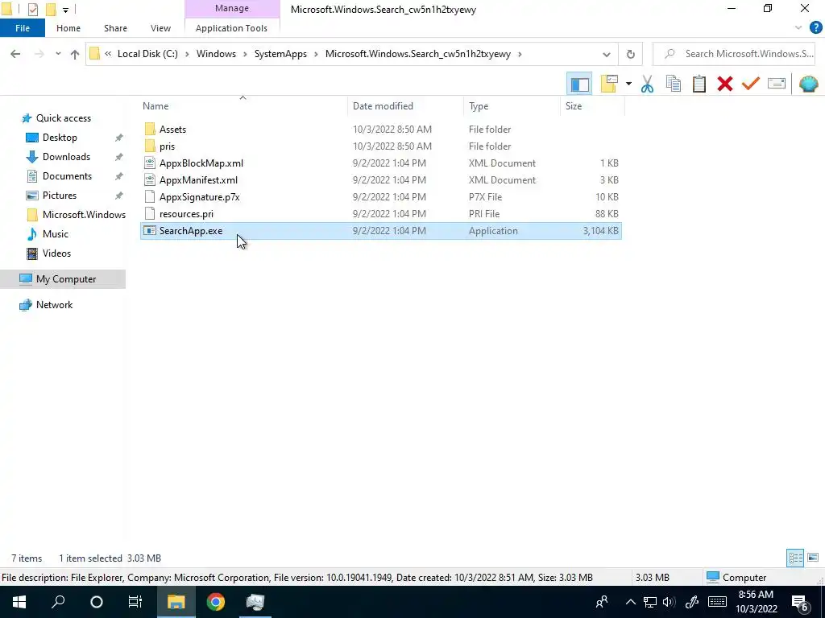Open the Windows Start menu
Image resolution: width=825 pixels, height=618 pixels.
(x=19, y=602)
